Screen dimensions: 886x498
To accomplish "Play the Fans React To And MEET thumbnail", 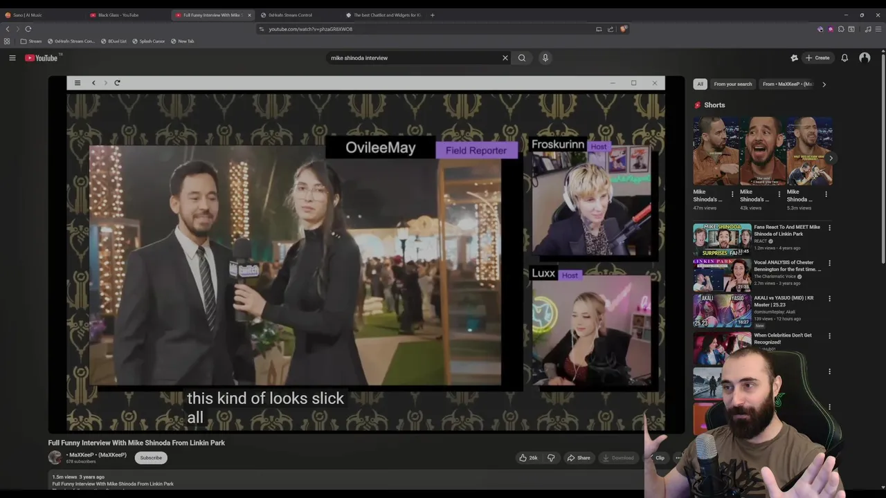I will [x=722, y=239].
